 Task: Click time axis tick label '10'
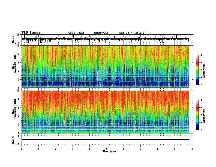pyautogui.click(x=192, y=149)
